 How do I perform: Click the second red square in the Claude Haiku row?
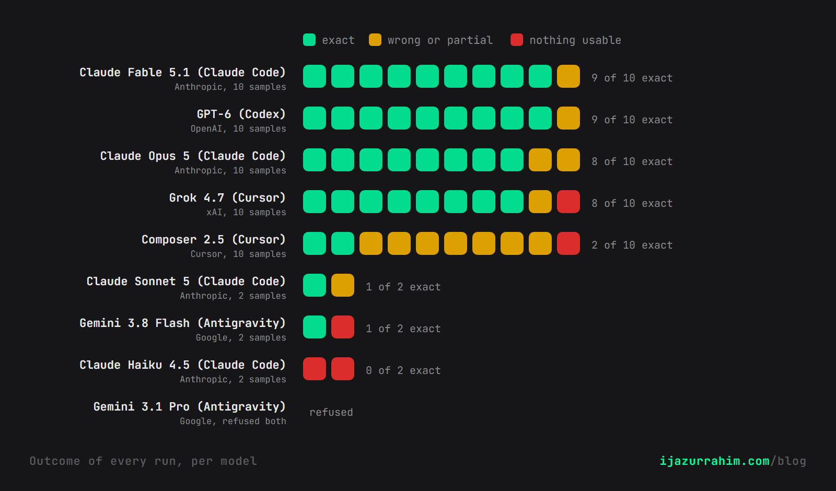343,369
